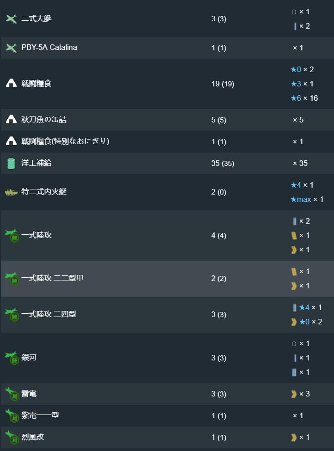This screenshot has width=334, height=451.
Task: Click the 紫電一一型 equipment name
Action: click(40, 415)
